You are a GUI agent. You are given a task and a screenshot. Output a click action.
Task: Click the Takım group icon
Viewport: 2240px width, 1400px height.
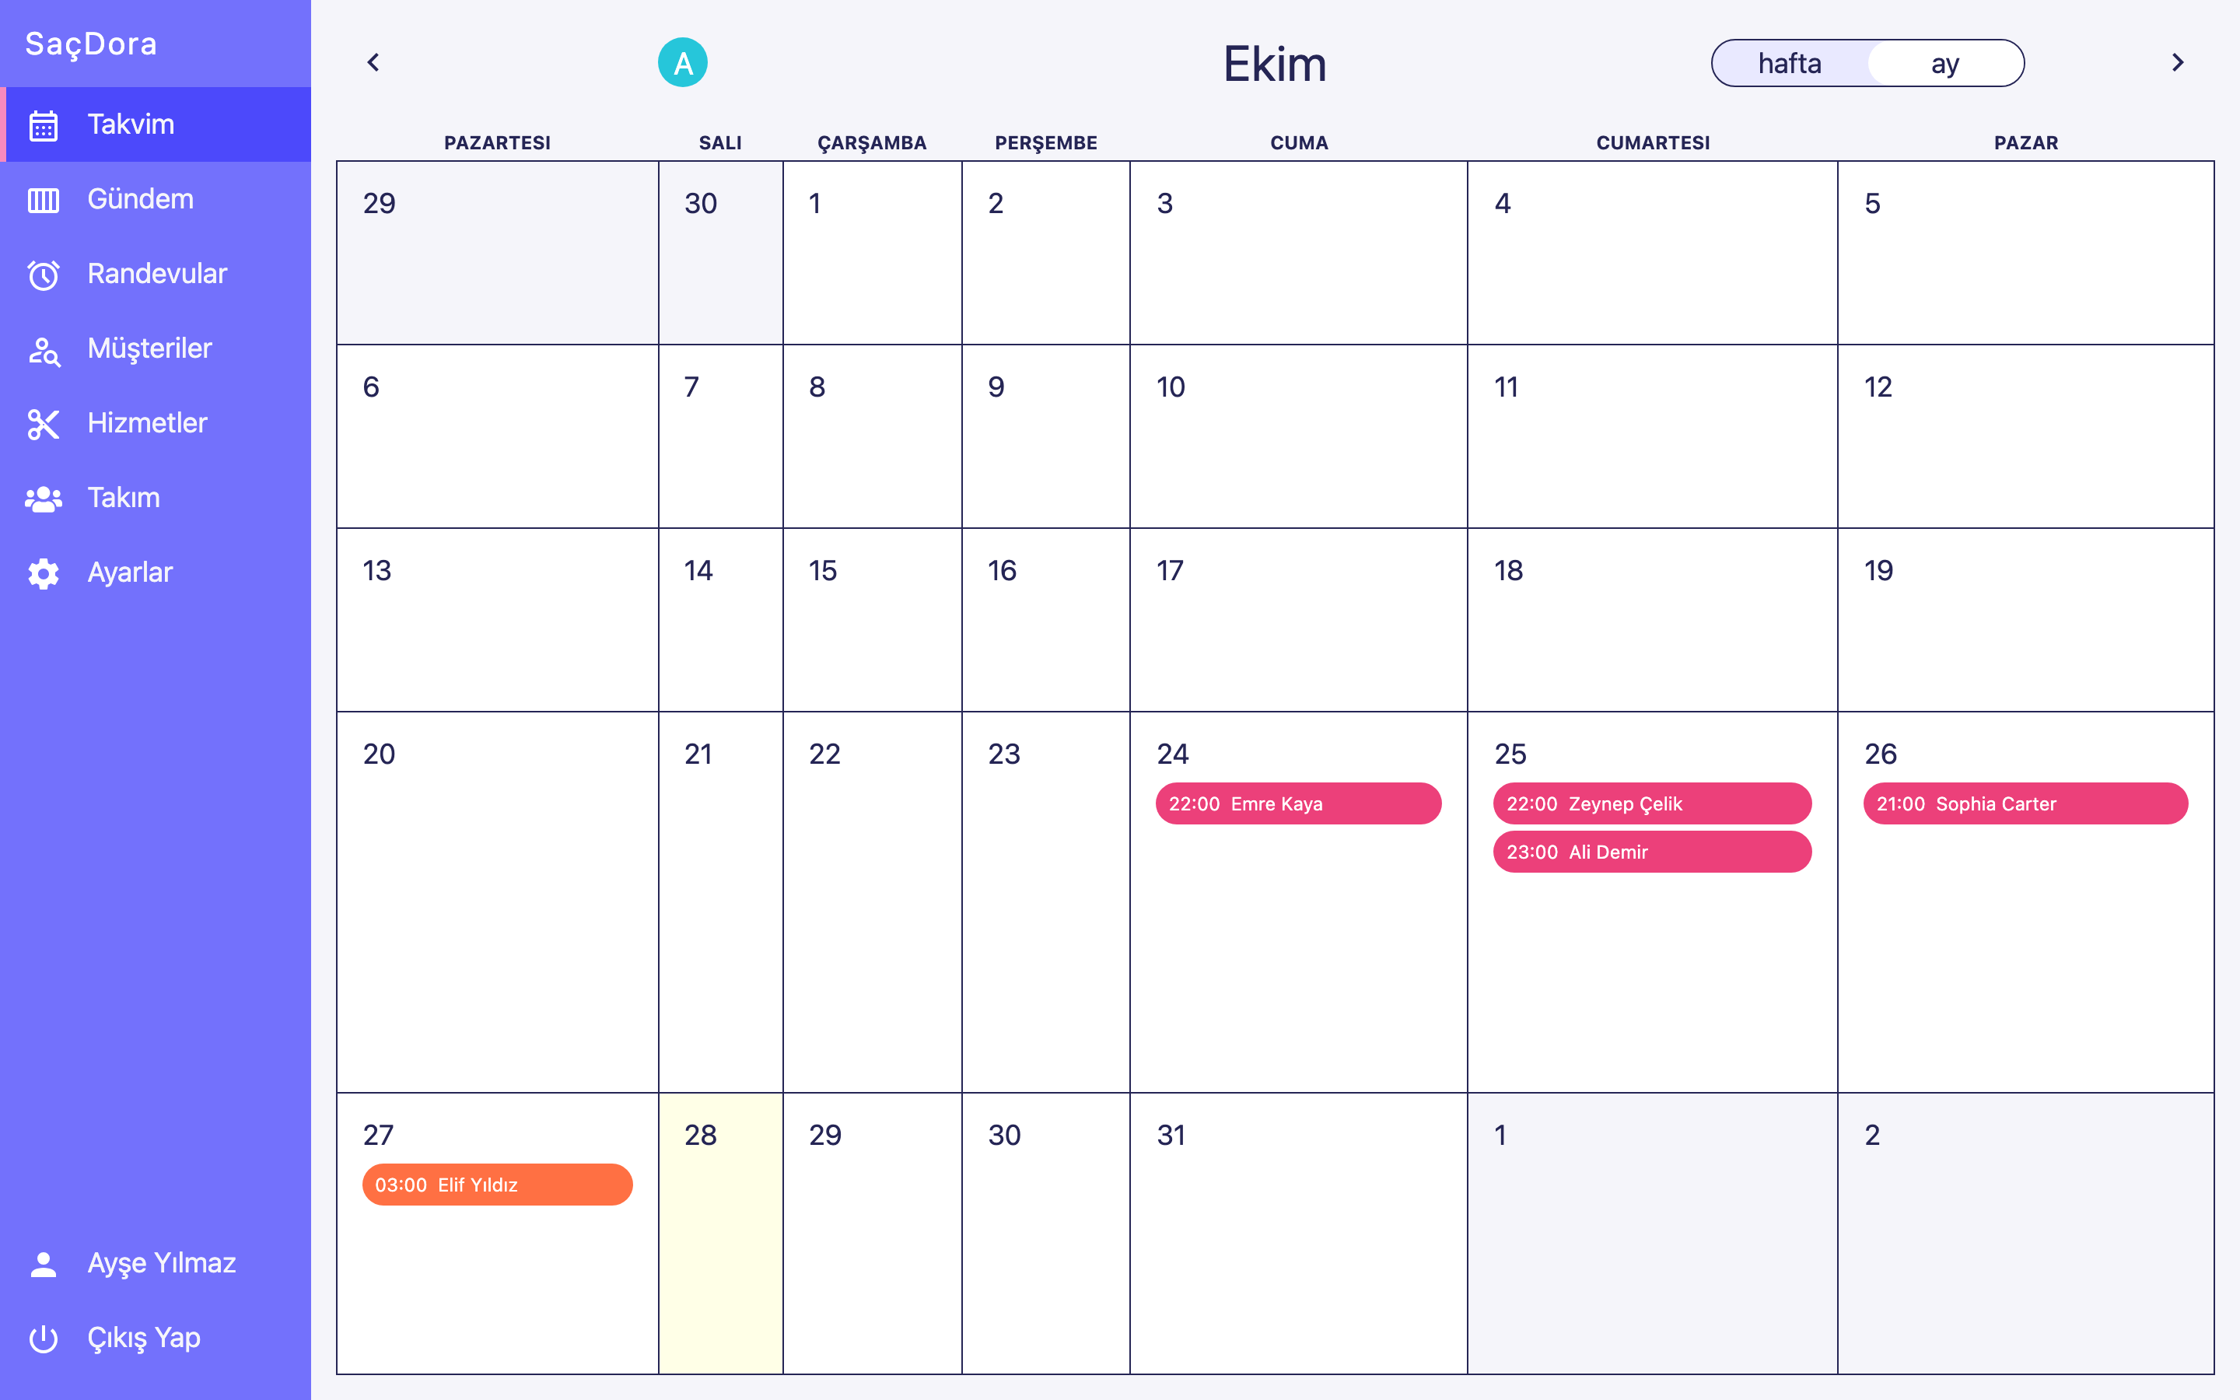(x=44, y=499)
